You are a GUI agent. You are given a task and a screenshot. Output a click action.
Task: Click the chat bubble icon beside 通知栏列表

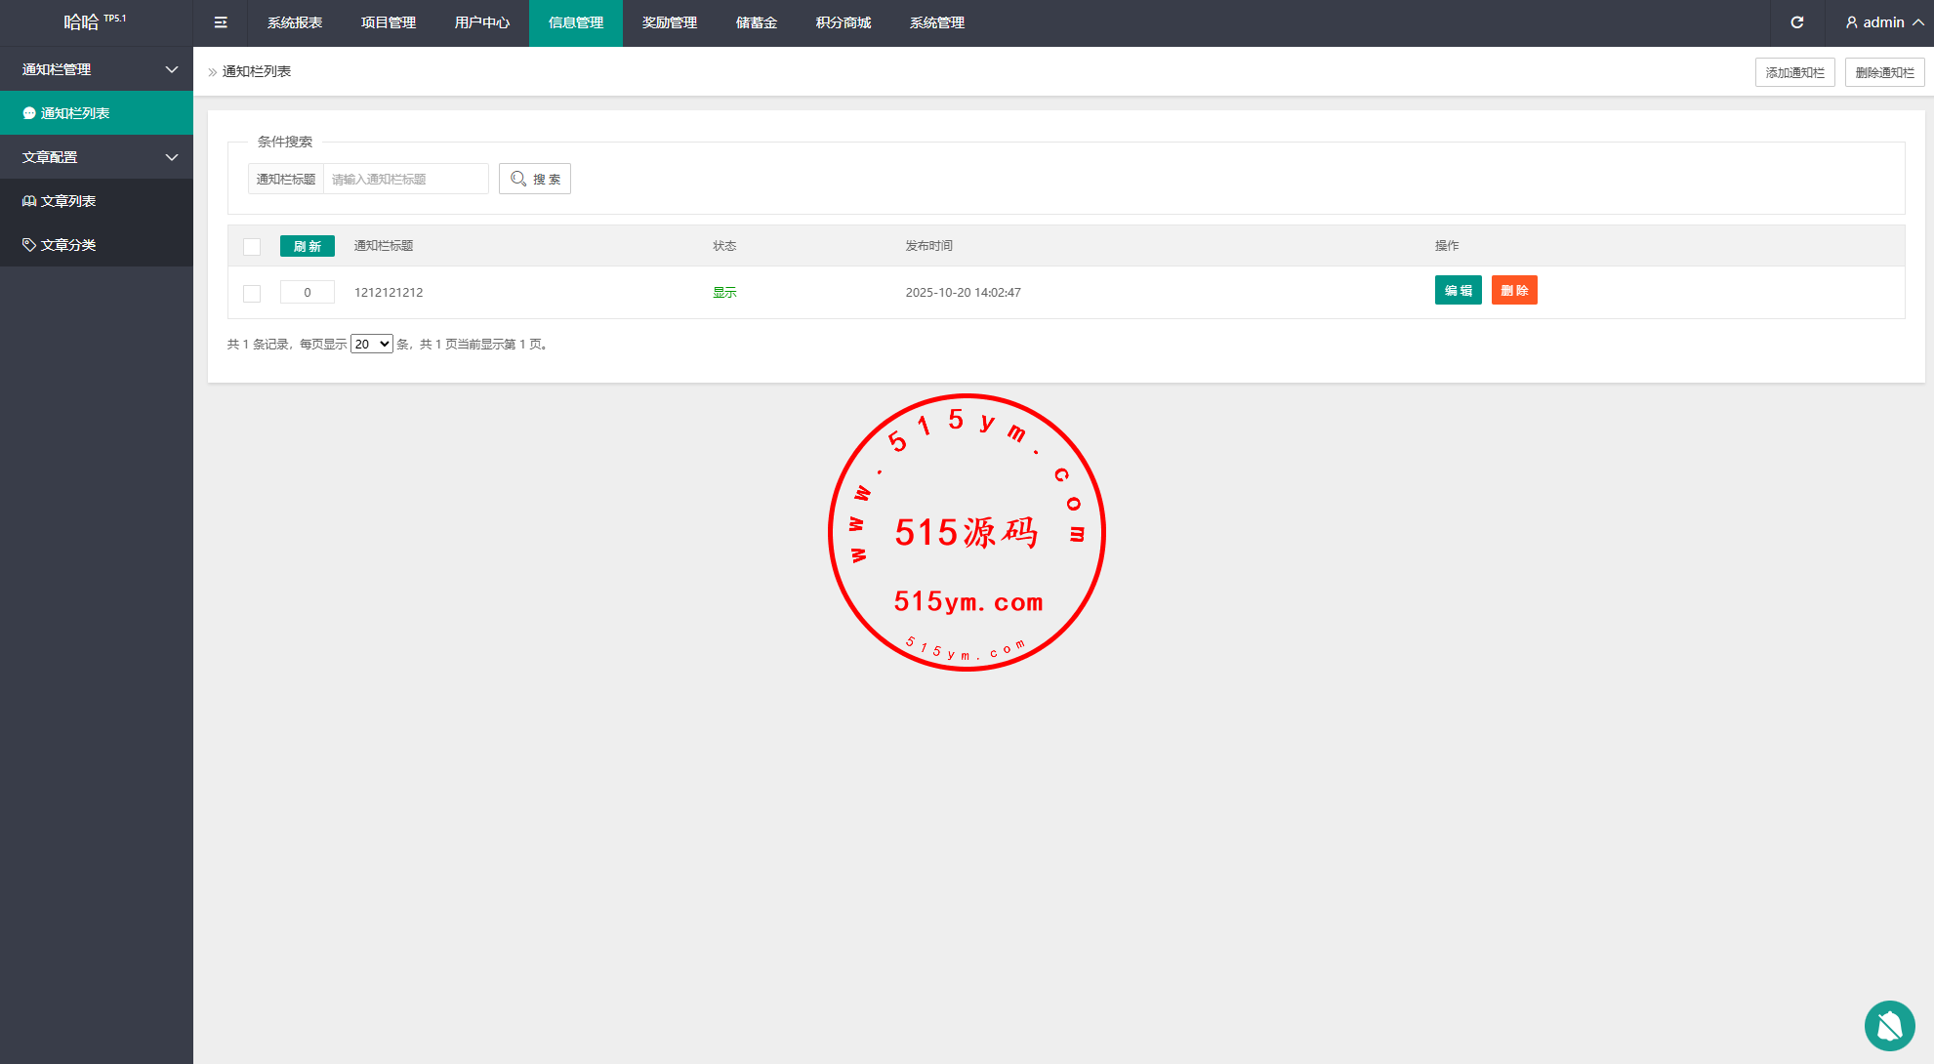[29, 113]
